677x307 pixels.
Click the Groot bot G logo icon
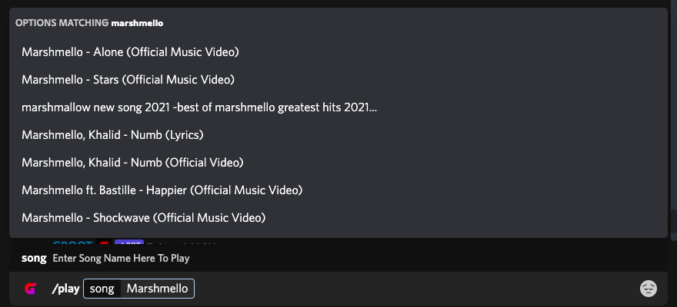pos(31,289)
